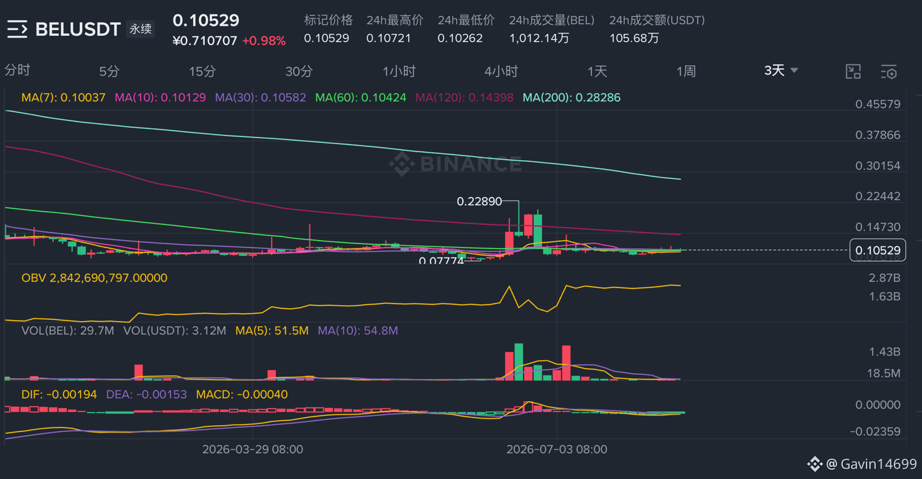The image size is (922, 479).
Task: Select the MA(120) indicator legend
Action: pyautogui.click(x=464, y=98)
